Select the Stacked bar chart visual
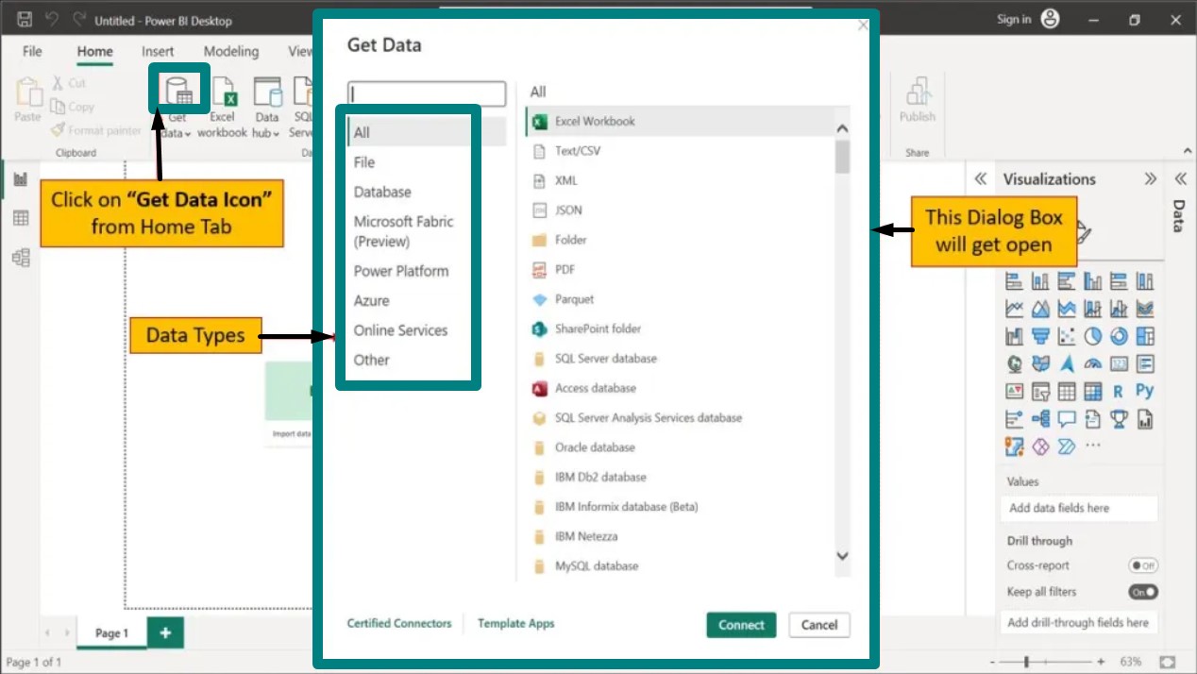 (x=1015, y=281)
